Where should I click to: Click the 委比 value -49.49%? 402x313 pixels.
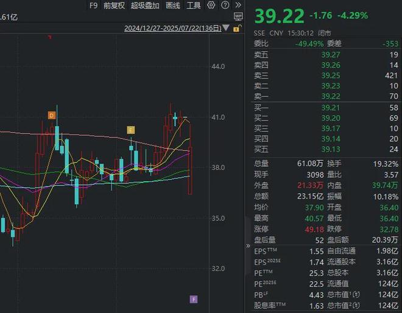point(309,44)
